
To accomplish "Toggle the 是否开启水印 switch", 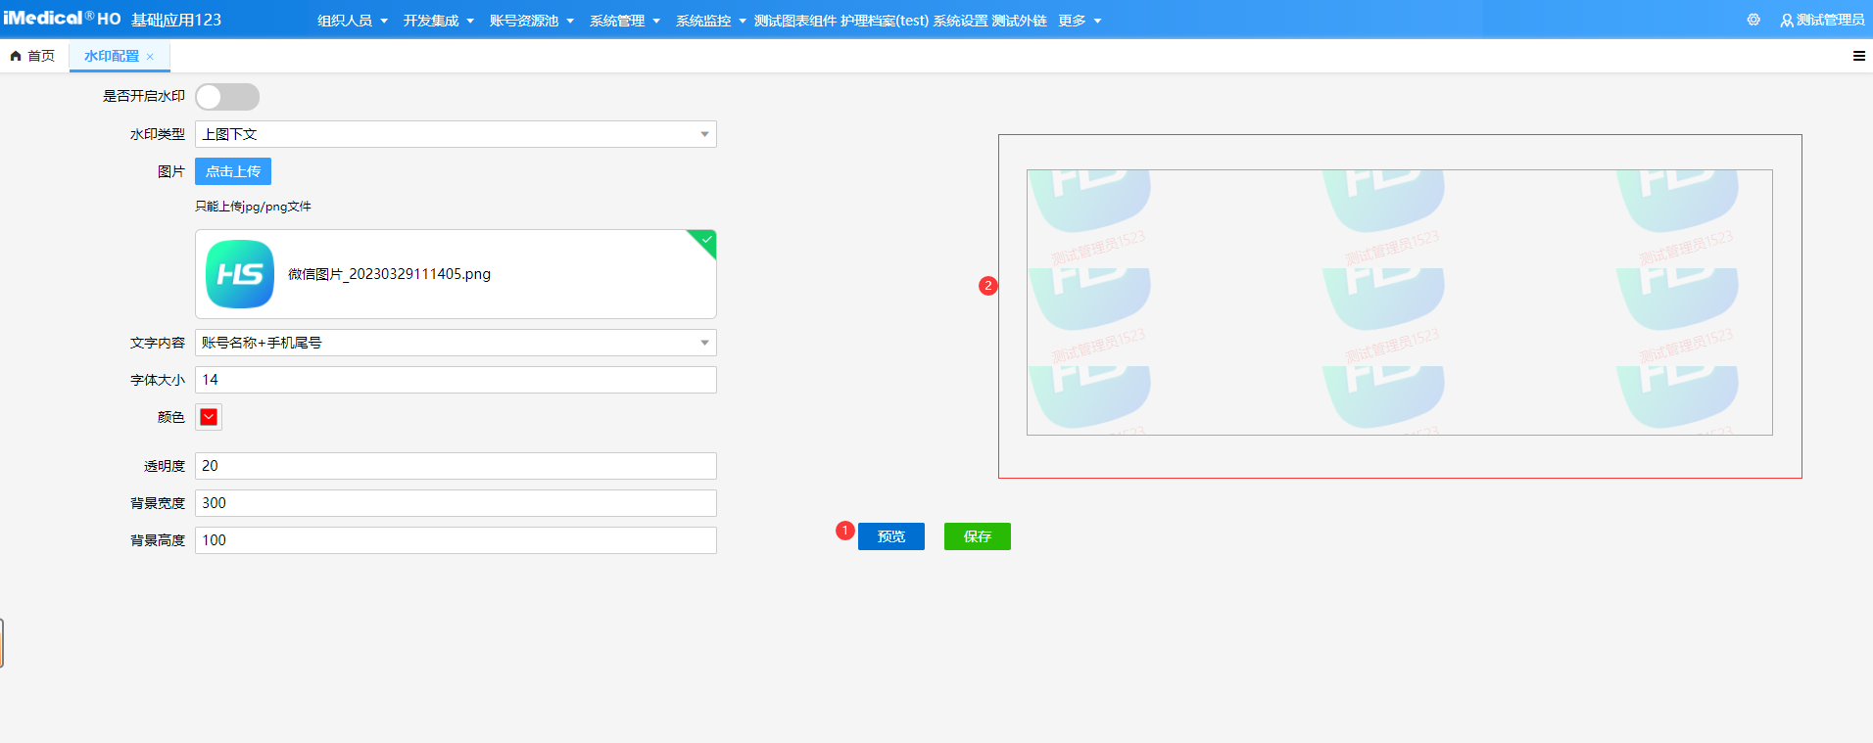I will tap(227, 97).
